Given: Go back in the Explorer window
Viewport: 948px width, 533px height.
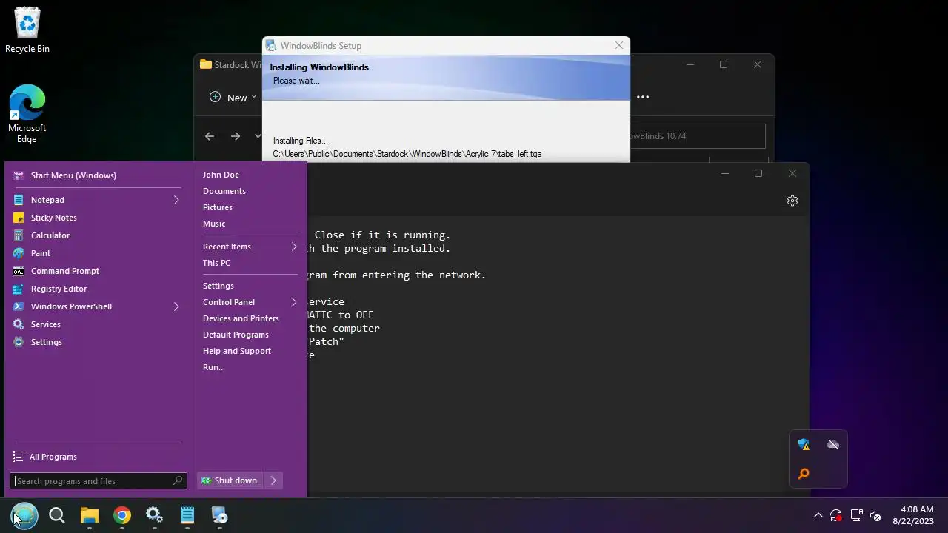Looking at the screenshot, I should click(x=210, y=136).
